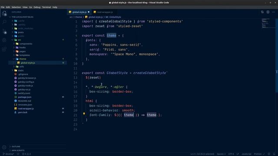Open the Extensions view in activity bar
278x156 pixels.
[4, 49]
